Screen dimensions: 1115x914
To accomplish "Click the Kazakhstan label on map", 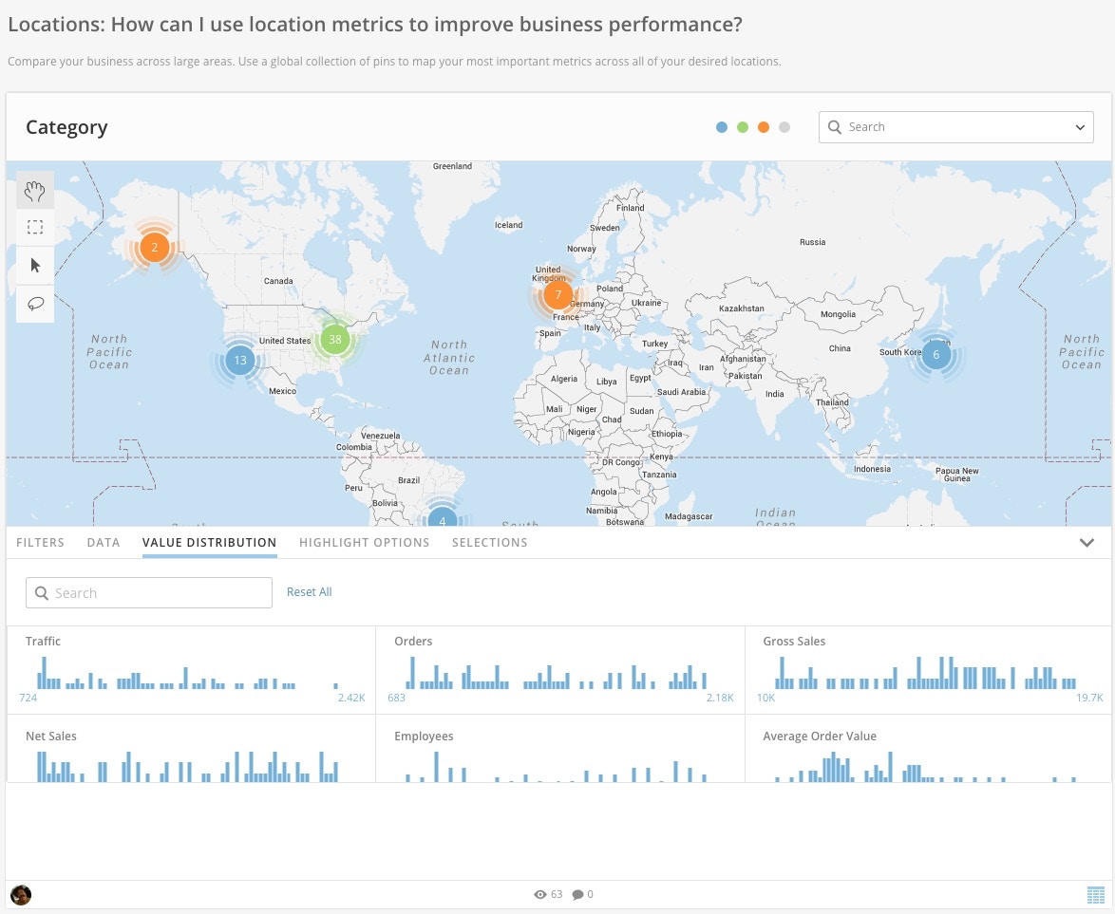I will point(741,308).
